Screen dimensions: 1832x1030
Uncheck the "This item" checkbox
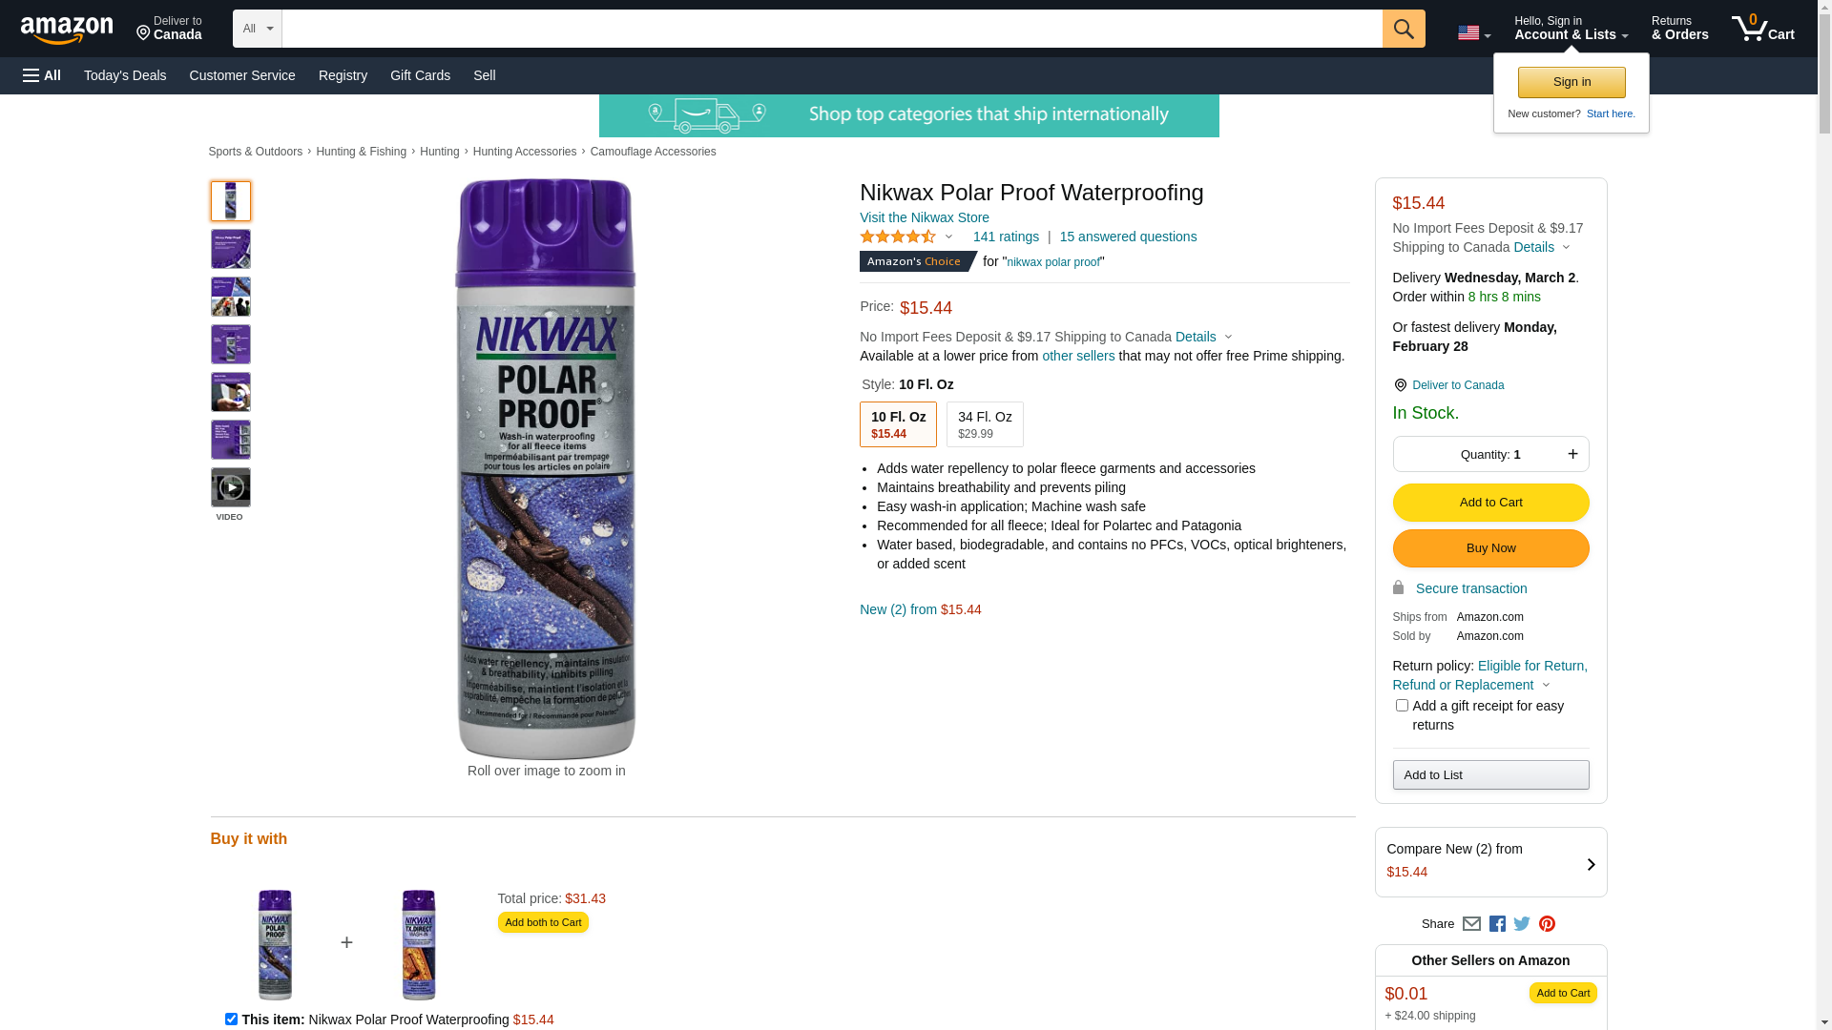click(231, 1019)
